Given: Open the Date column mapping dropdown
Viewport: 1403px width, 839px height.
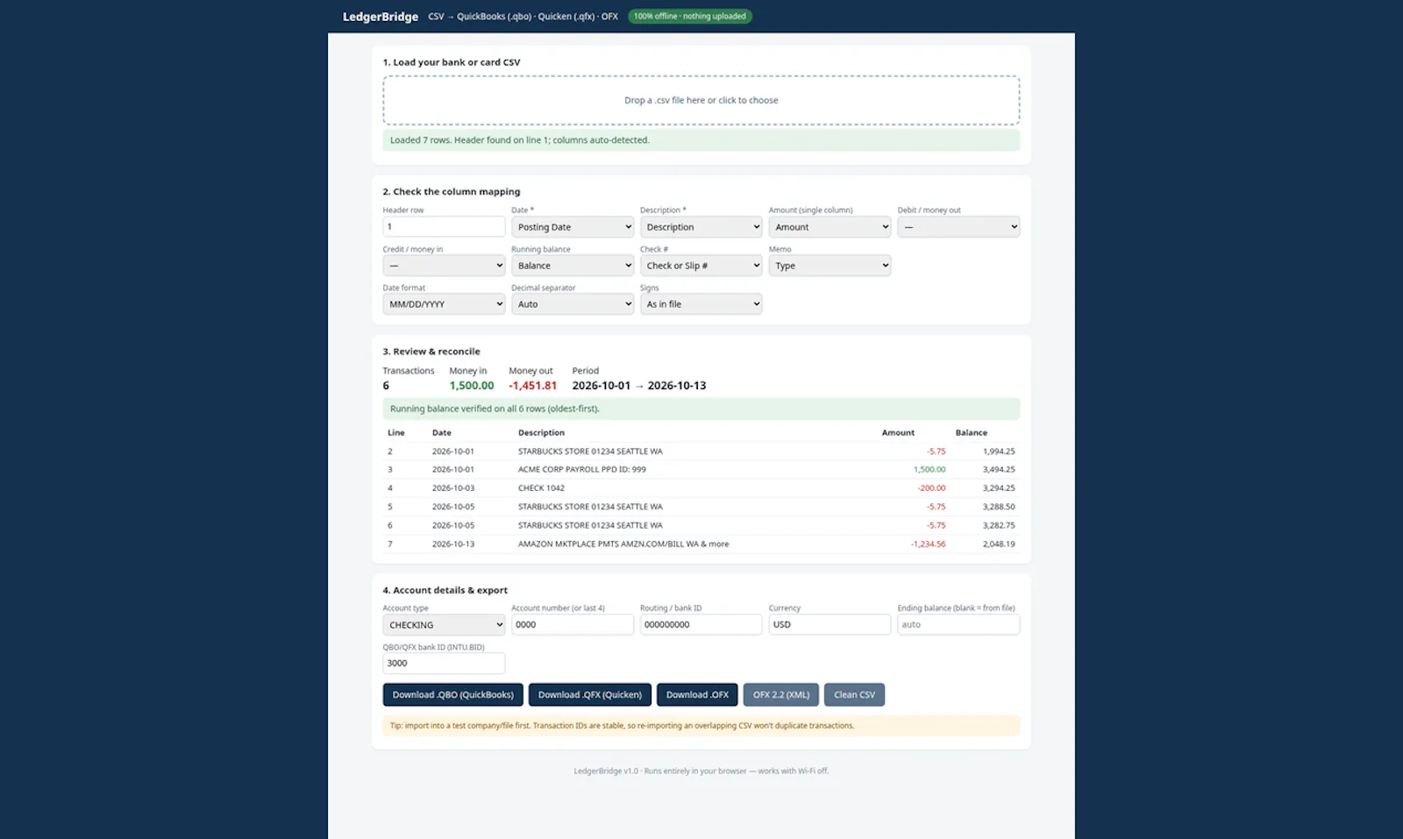Looking at the screenshot, I should [573, 227].
